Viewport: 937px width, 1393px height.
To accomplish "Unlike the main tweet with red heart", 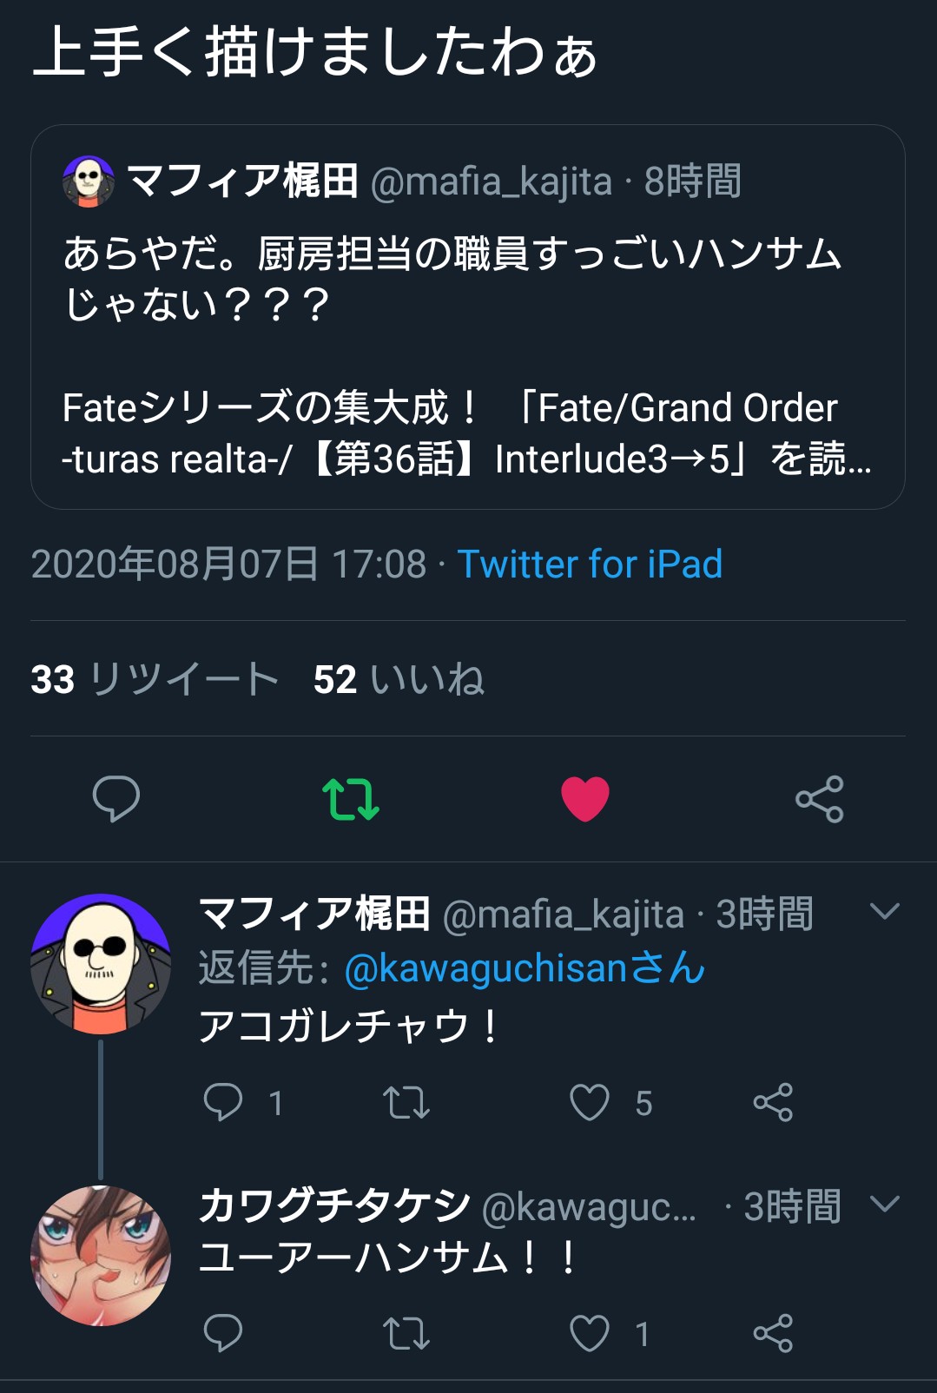I will [x=584, y=798].
